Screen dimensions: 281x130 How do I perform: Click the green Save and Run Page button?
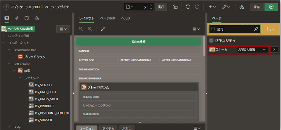[x=271, y=7]
